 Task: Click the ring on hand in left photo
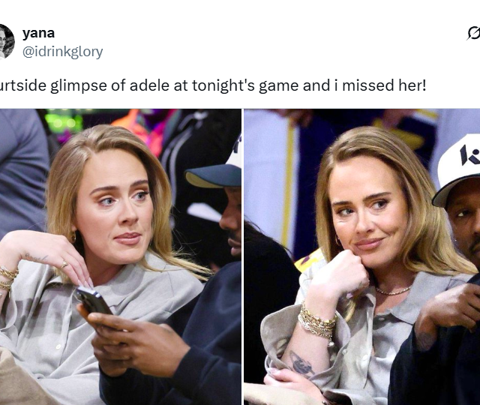click(64, 265)
